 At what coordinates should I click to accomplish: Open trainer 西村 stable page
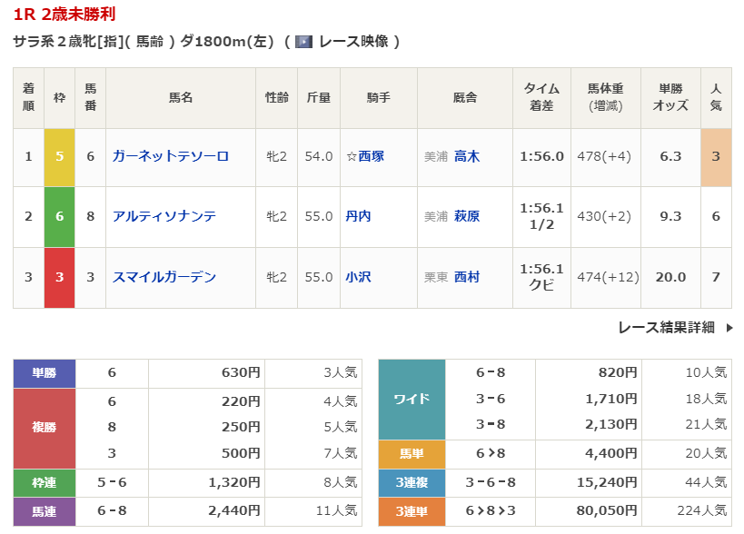click(467, 277)
